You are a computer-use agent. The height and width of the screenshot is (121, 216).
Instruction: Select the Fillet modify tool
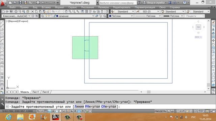(x=213, y=78)
